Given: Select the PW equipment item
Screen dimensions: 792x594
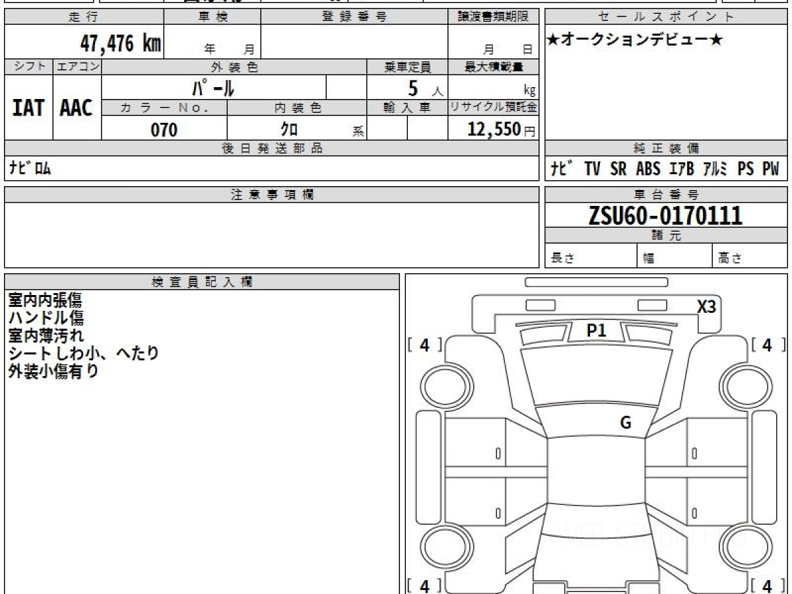Looking at the screenshot, I should [771, 169].
